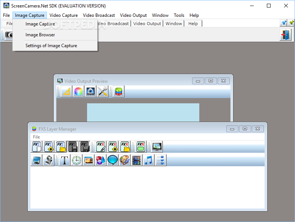Open the Tools menu
This screenshot has width=295, height=222.
[x=179, y=15]
